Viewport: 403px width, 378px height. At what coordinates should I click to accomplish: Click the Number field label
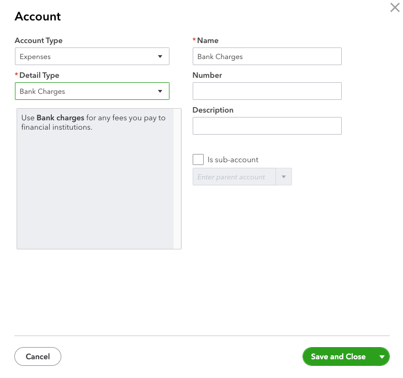tap(207, 75)
